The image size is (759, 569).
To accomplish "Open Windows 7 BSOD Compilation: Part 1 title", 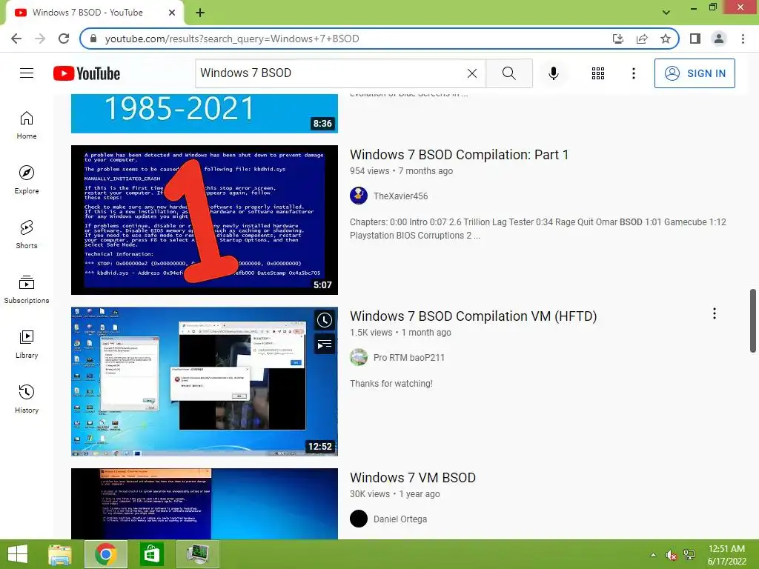I will [459, 155].
